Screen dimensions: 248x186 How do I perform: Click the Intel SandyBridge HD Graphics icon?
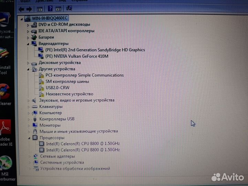pyautogui.click(x=41, y=50)
